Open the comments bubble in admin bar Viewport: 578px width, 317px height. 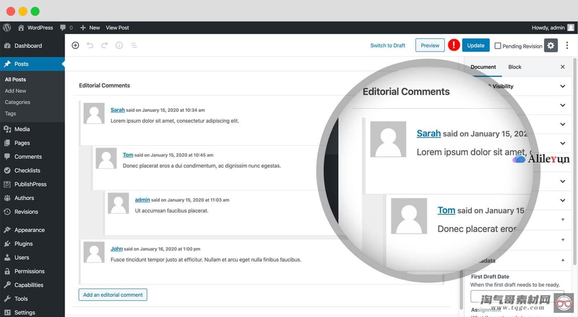click(63, 28)
